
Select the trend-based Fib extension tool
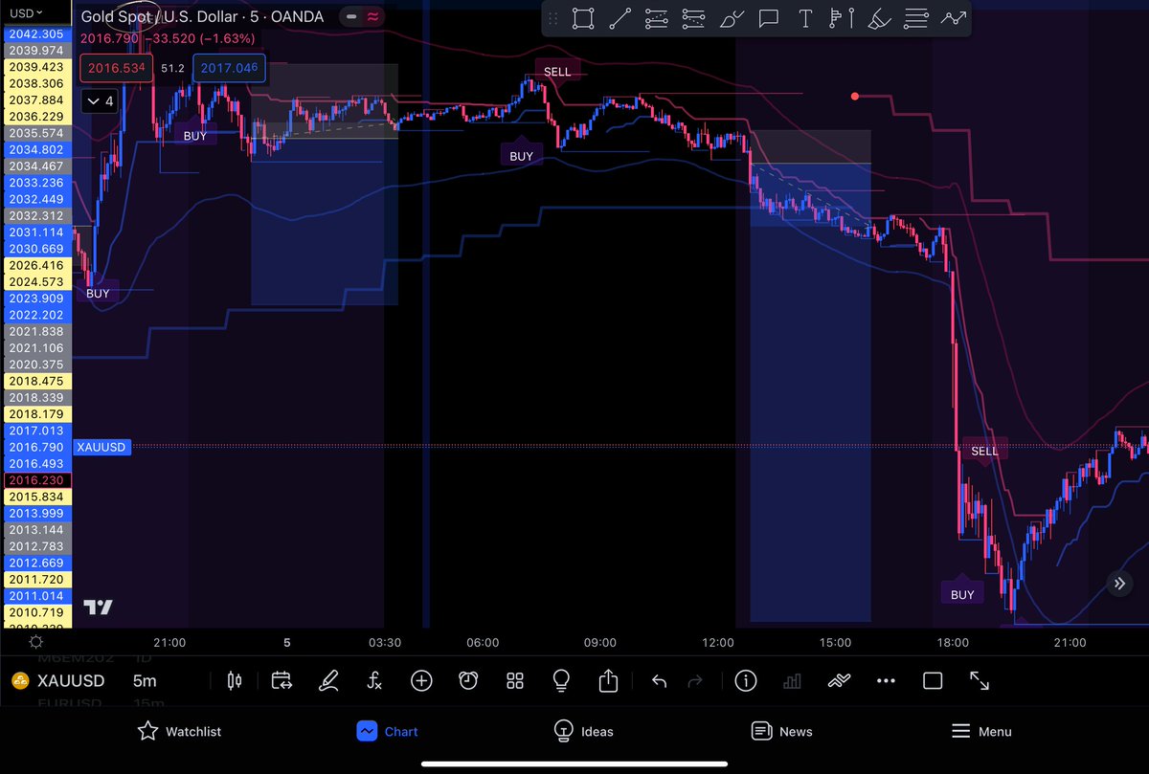(x=693, y=18)
